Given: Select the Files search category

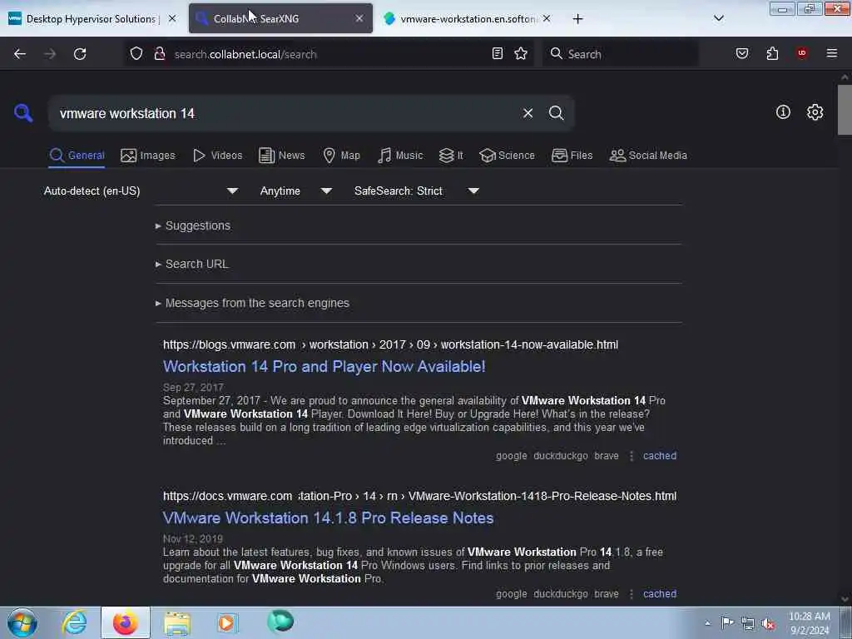Looking at the screenshot, I should 572,156.
